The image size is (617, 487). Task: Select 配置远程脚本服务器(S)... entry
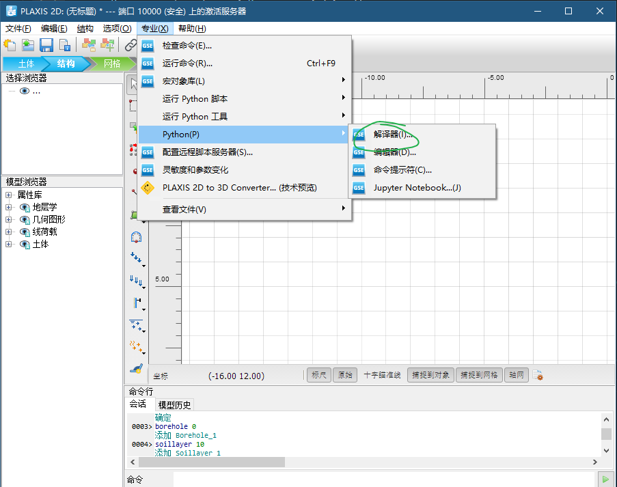coord(245,152)
